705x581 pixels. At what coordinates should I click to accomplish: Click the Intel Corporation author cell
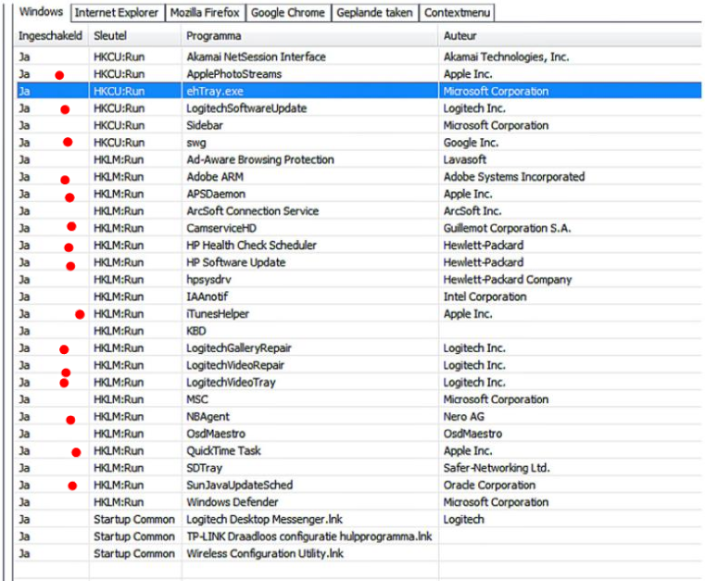click(x=485, y=297)
